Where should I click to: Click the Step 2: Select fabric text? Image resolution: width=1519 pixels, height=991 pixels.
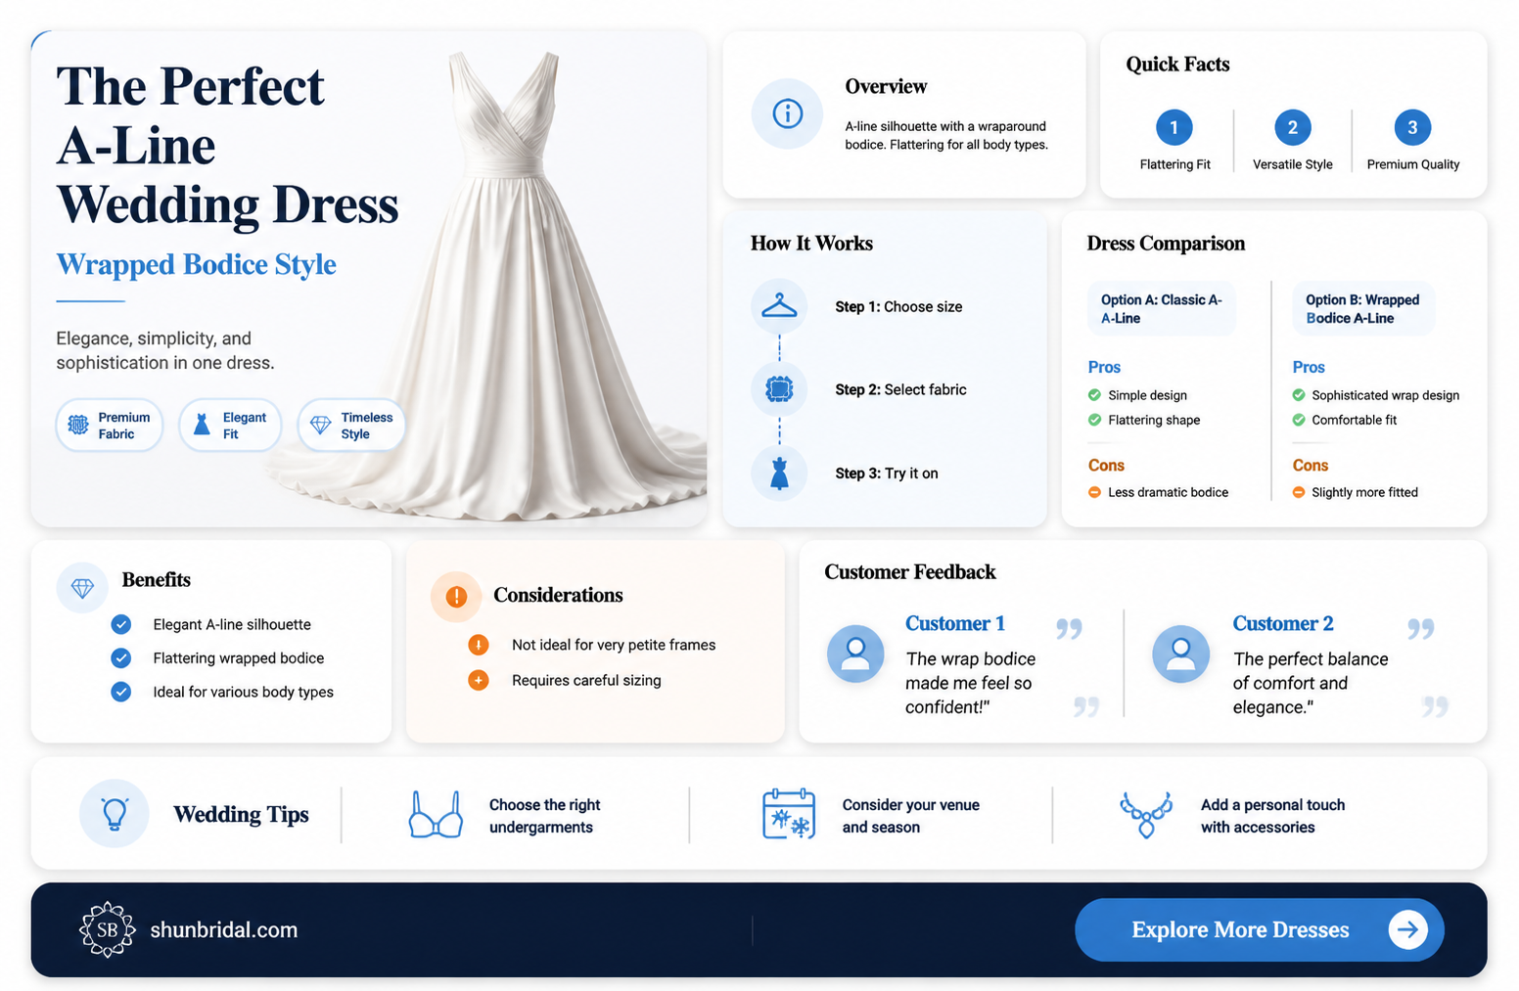point(900,389)
